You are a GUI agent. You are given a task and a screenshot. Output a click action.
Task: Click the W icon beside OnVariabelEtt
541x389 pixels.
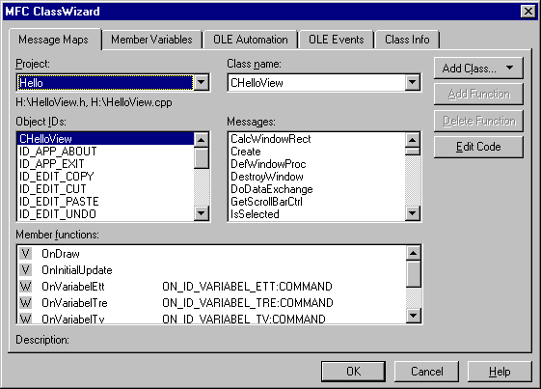[25, 287]
